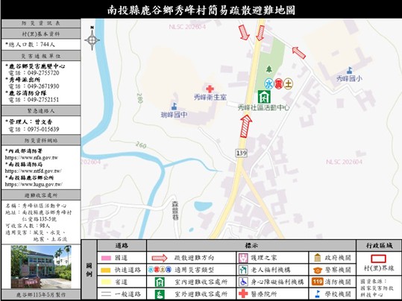Viewport: 402px width, 301px height.
Task: Click the green indoor shelter icon on map
Action: tap(264, 97)
